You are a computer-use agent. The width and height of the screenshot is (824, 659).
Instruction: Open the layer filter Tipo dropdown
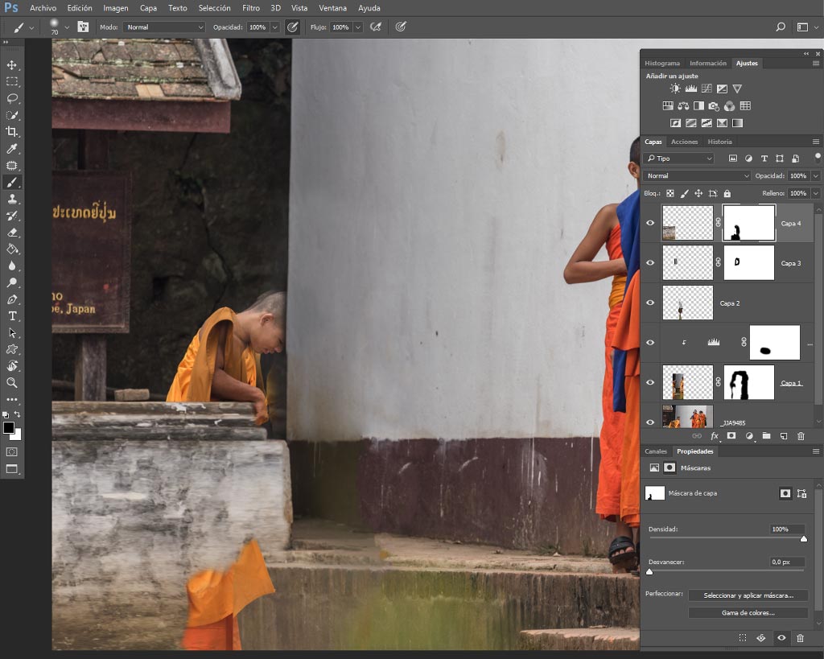[x=678, y=159]
